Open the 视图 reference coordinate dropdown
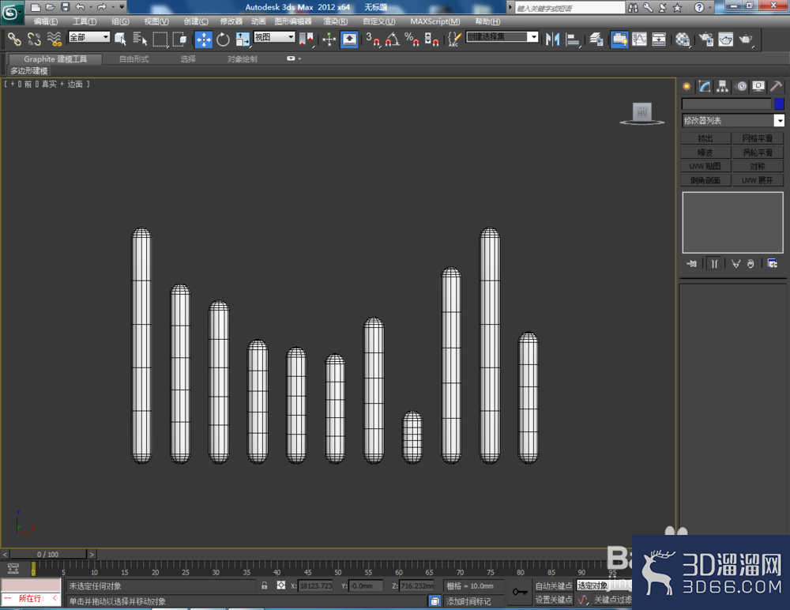This screenshot has width=790, height=610. click(274, 37)
